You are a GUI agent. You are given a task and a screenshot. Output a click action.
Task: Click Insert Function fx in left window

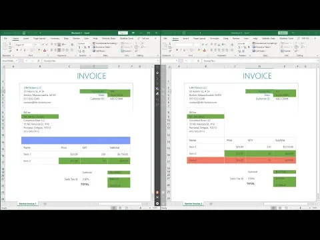(x=38, y=61)
